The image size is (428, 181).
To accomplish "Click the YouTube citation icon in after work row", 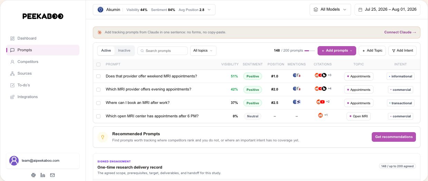I will 322,102.
